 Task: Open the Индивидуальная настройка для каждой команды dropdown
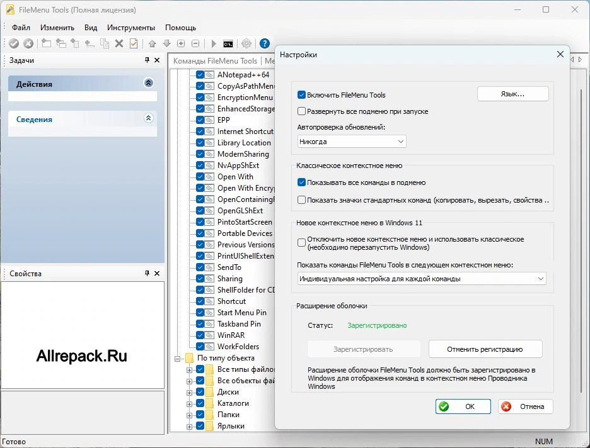[x=422, y=279]
